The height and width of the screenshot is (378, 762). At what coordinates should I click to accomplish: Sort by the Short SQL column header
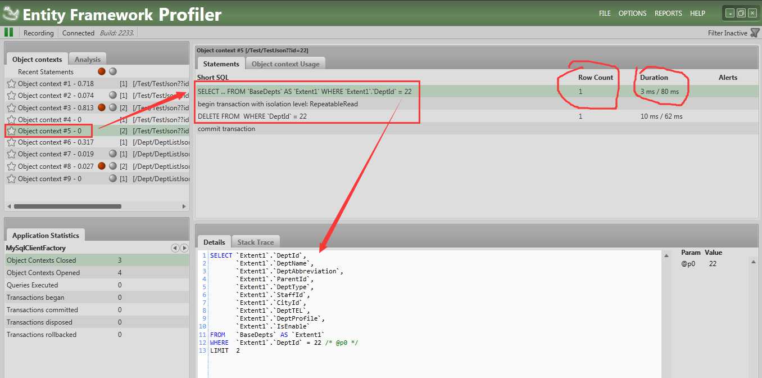[213, 77]
